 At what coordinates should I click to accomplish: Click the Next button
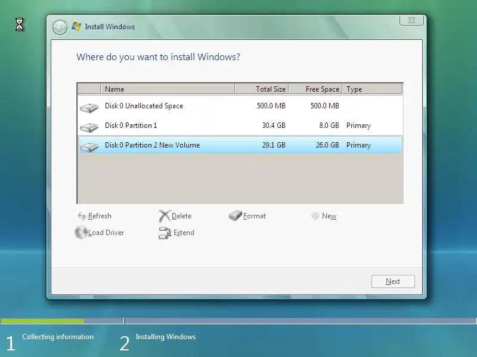(393, 281)
